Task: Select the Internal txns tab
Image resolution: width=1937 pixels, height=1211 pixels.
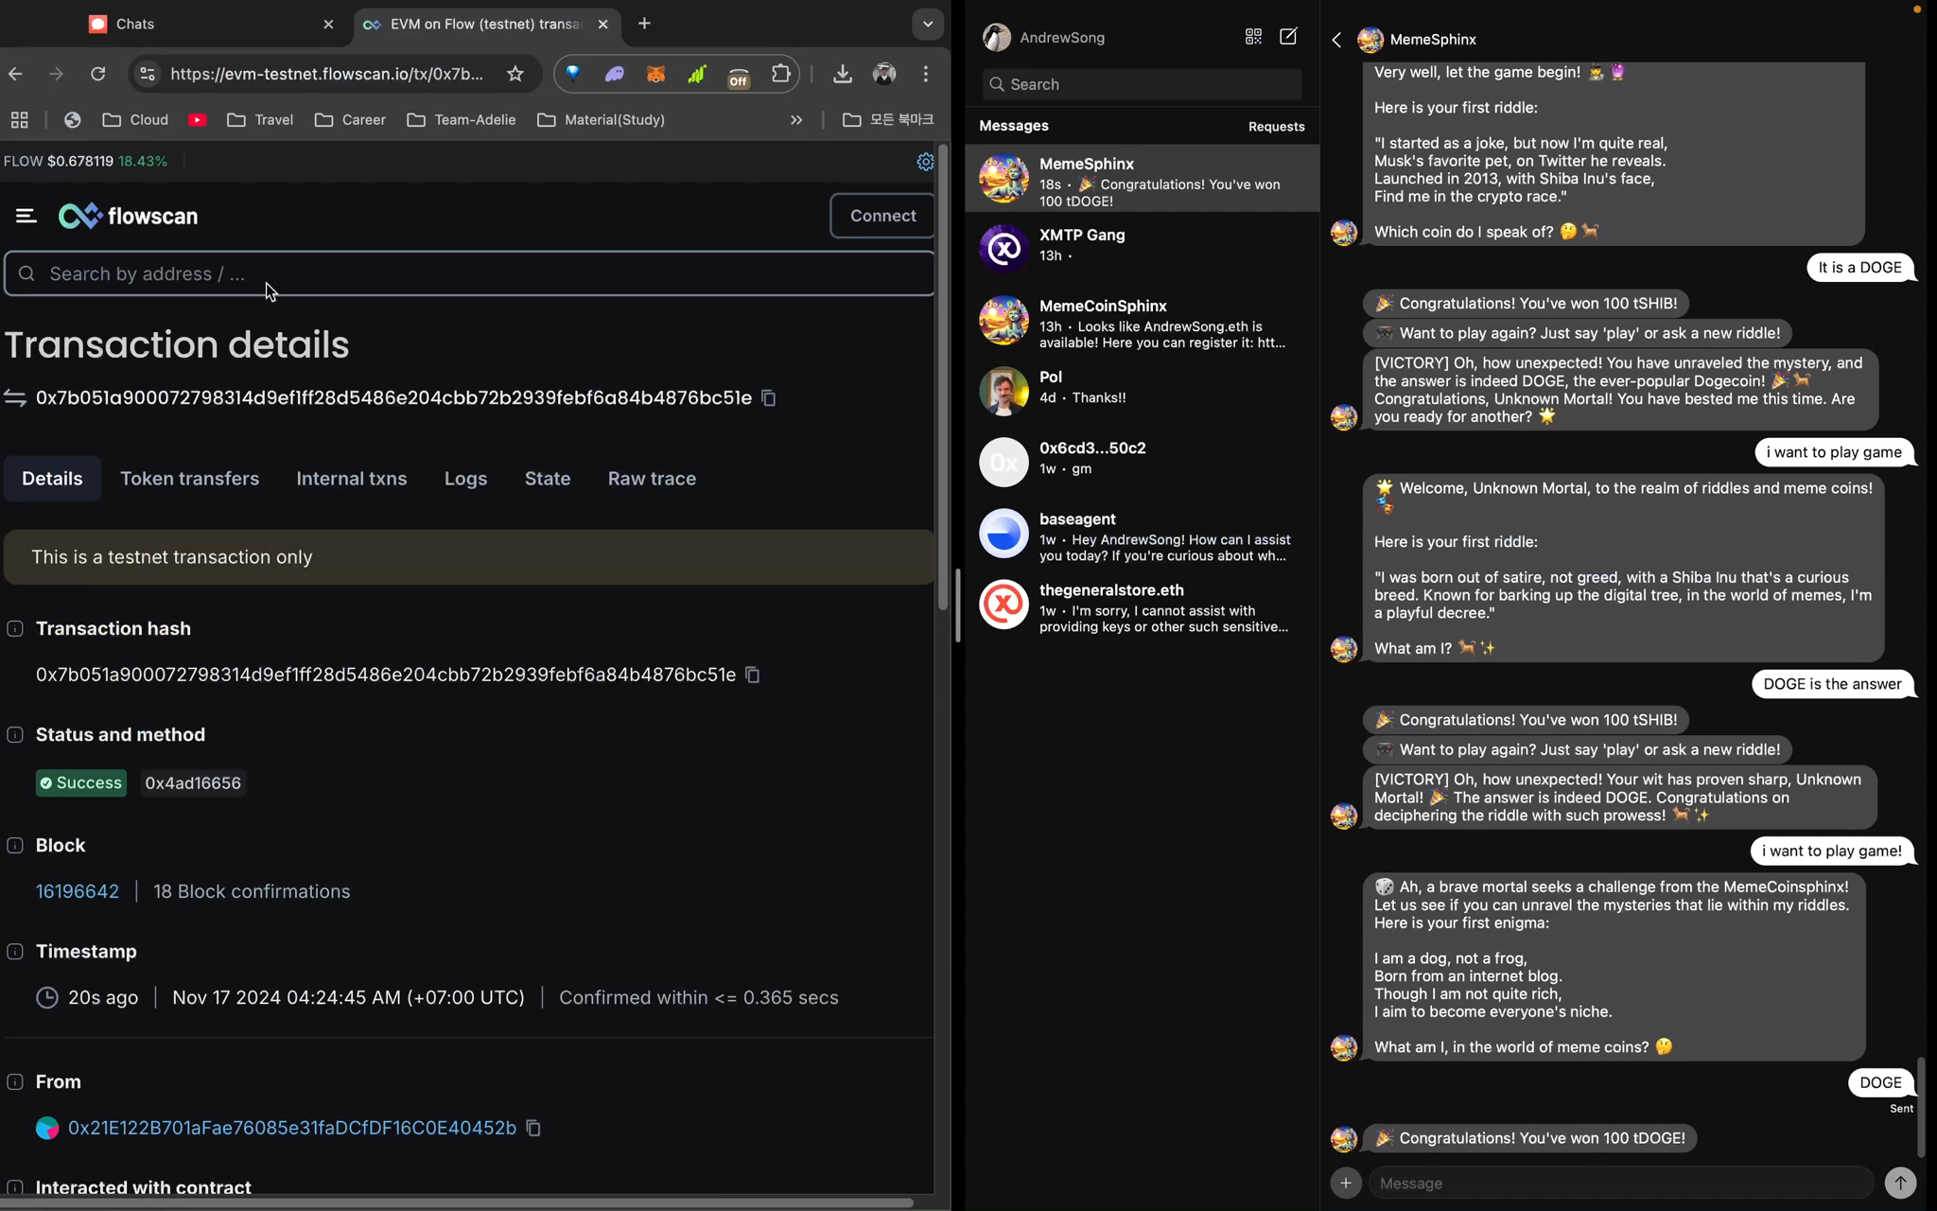Action: click(x=352, y=479)
